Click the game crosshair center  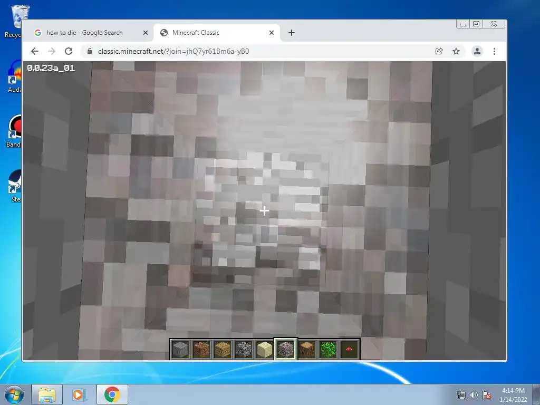click(264, 210)
